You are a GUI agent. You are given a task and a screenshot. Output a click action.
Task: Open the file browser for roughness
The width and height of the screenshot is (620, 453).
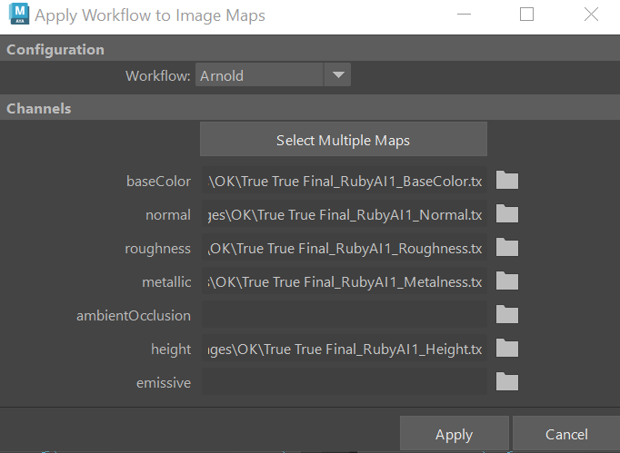click(x=506, y=248)
